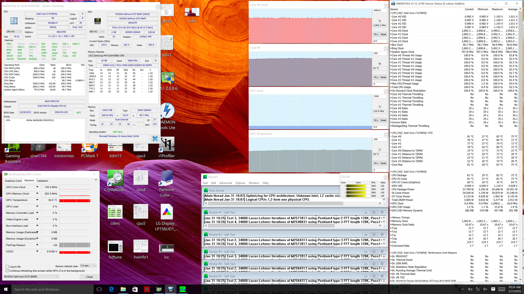524x294 pixels.
Task: Uncheck Continue refreshing in background checkbox
Action: 7,271
